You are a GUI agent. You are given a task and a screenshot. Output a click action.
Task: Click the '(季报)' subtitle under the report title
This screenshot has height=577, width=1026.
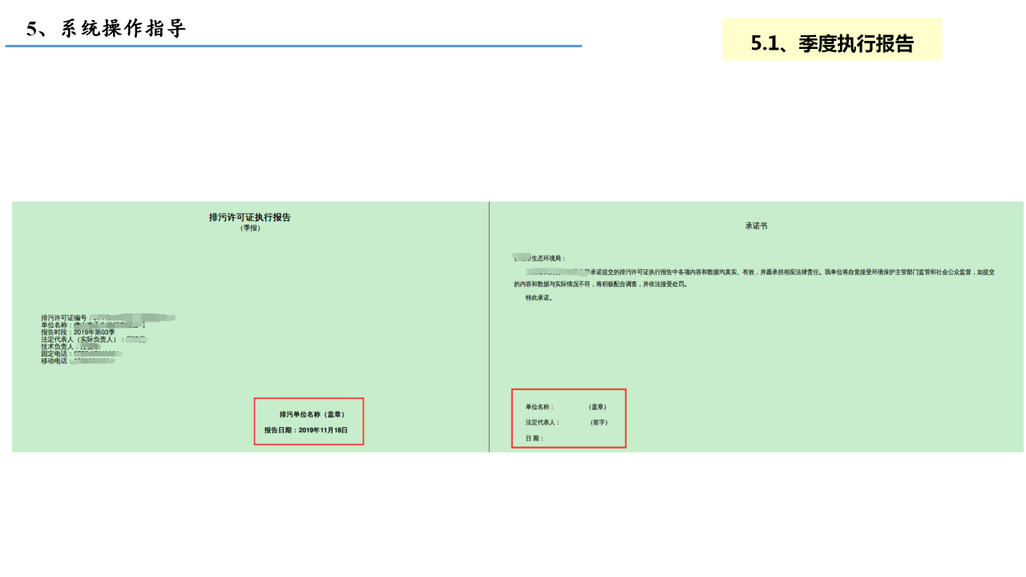[250, 228]
